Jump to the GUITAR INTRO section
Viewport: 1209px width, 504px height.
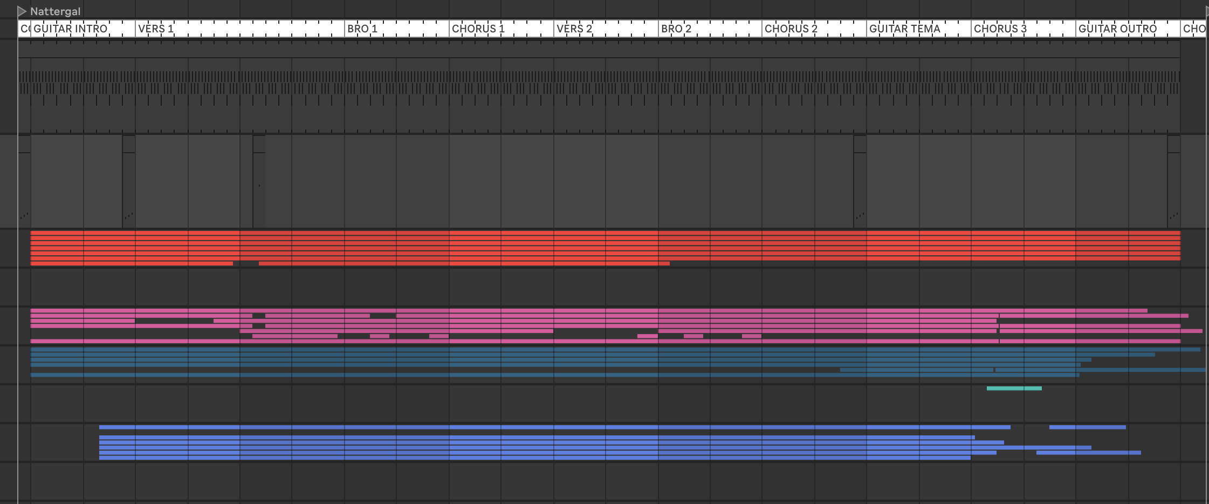click(x=70, y=29)
